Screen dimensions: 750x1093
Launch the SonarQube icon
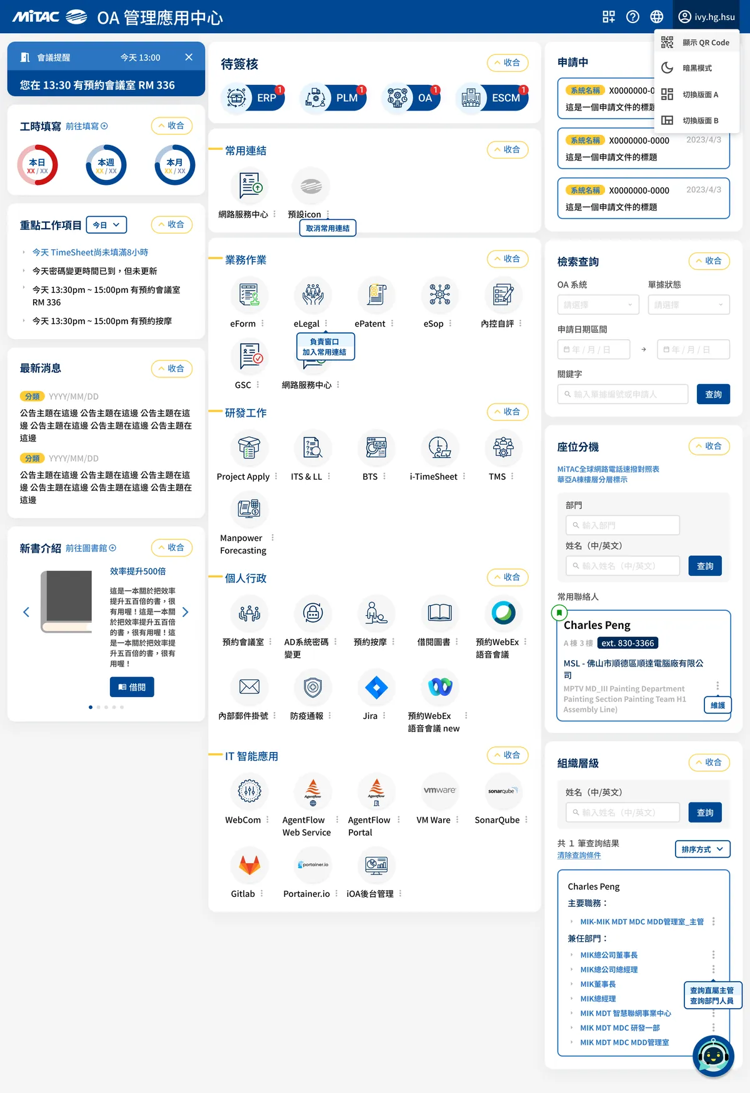pos(503,792)
